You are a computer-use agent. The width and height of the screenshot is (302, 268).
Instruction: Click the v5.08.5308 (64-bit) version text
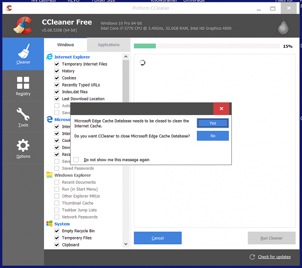pos(59,30)
